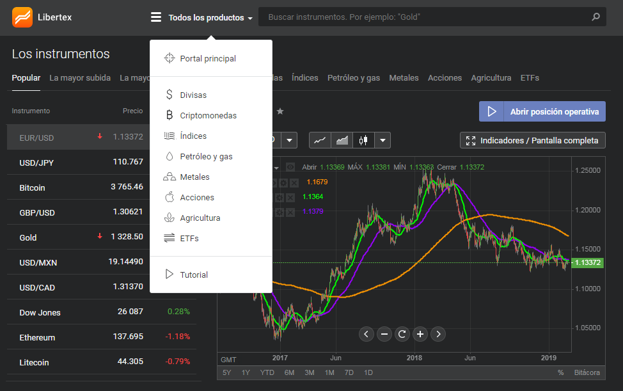623x391 pixels.
Task: Click the Metales bars icon
Action: [x=170, y=177]
